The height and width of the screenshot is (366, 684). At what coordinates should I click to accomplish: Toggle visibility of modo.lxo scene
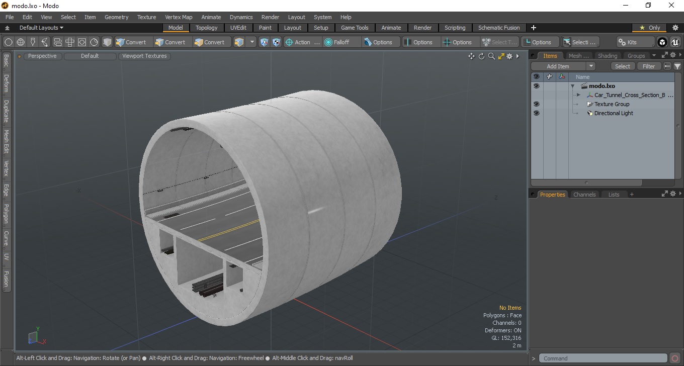[536, 86]
